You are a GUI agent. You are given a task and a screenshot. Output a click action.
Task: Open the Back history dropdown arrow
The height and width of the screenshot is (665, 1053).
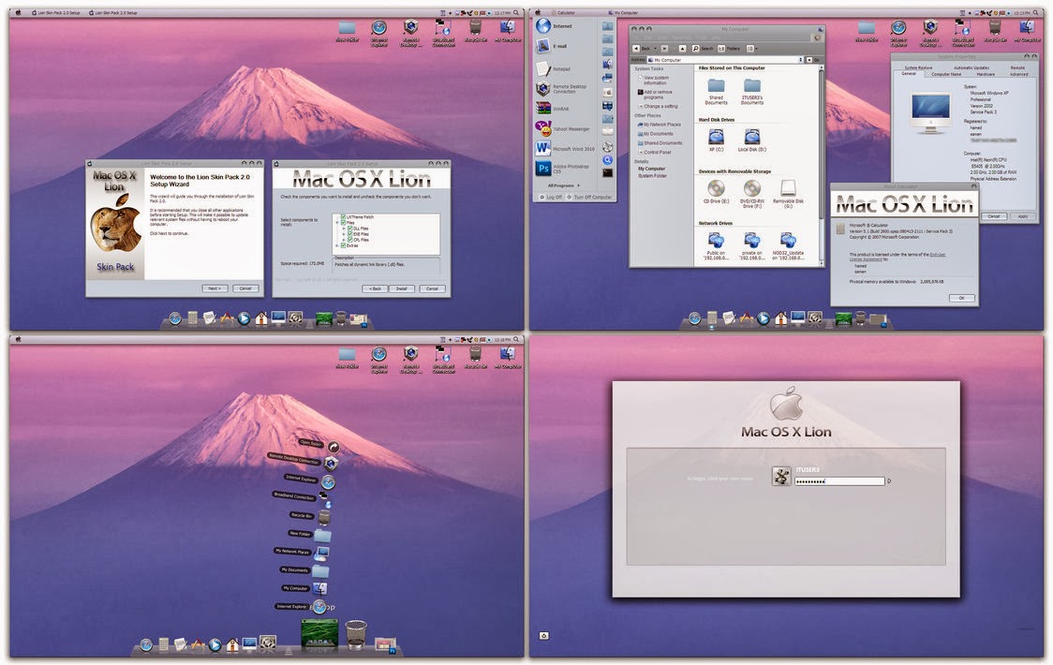655,49
